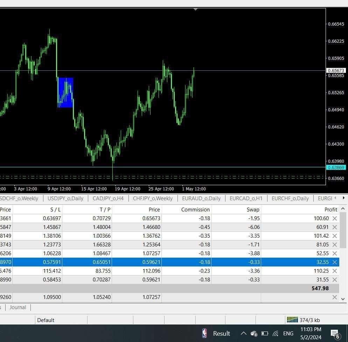This screenshot has height=342, width=348.
Task: Close the trade with profit 60.91
Action: tap(335, 227)
